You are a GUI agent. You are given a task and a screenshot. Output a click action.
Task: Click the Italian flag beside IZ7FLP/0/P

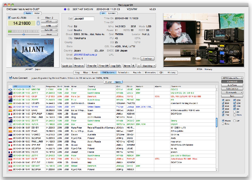click(10, 114)
